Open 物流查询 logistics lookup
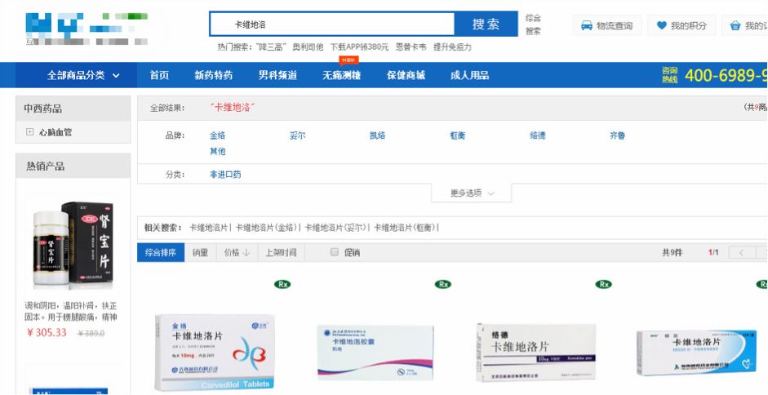The image size is (768, 395). click(x=607, y=25)
